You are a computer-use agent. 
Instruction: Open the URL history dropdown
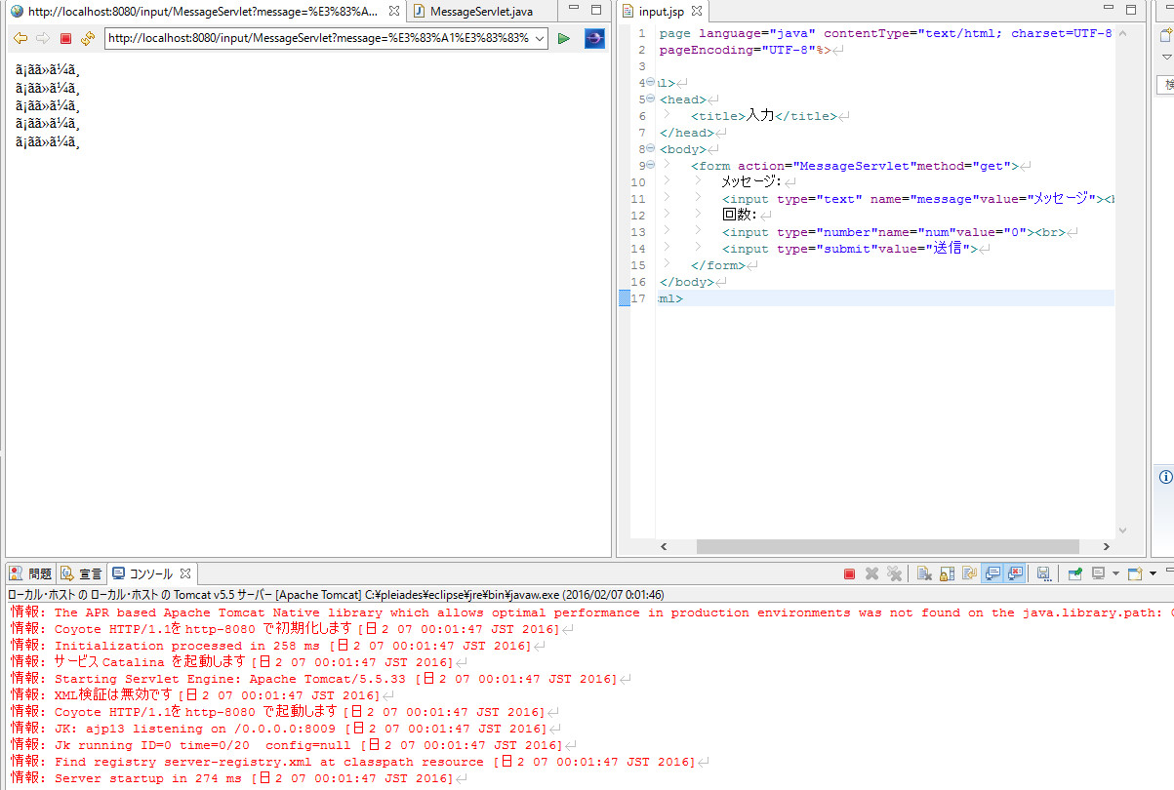[x=541, y=38]
